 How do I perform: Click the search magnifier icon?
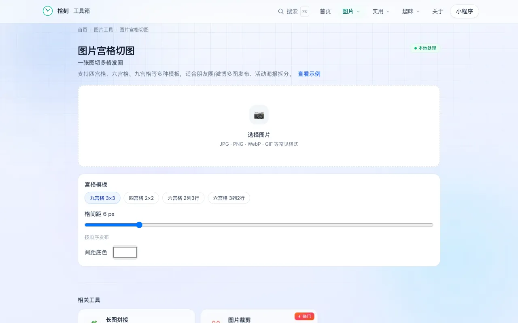[x=281, y=11]
